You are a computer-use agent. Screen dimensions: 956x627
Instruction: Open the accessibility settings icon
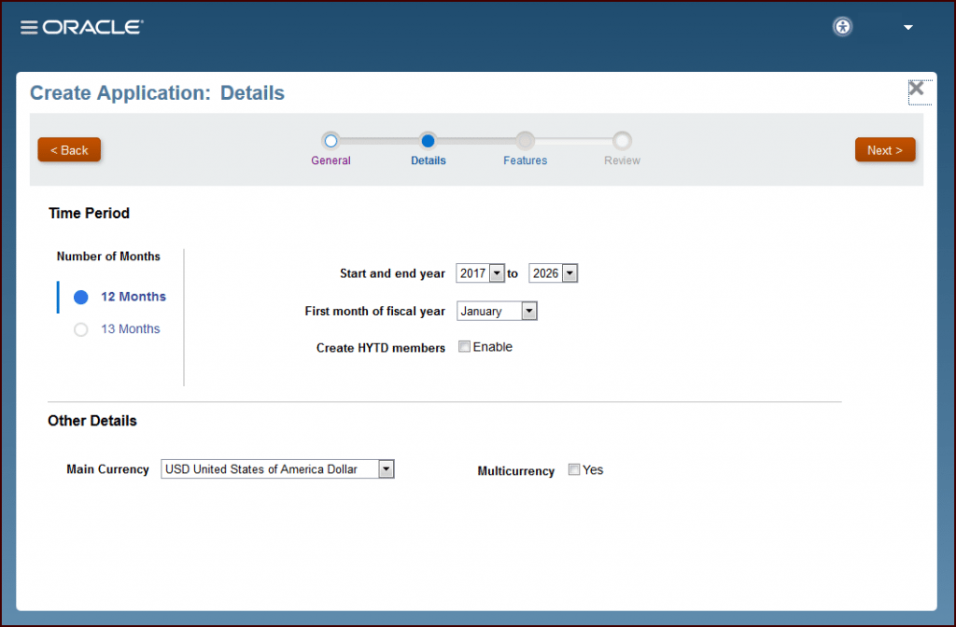[x=843, y=27]
